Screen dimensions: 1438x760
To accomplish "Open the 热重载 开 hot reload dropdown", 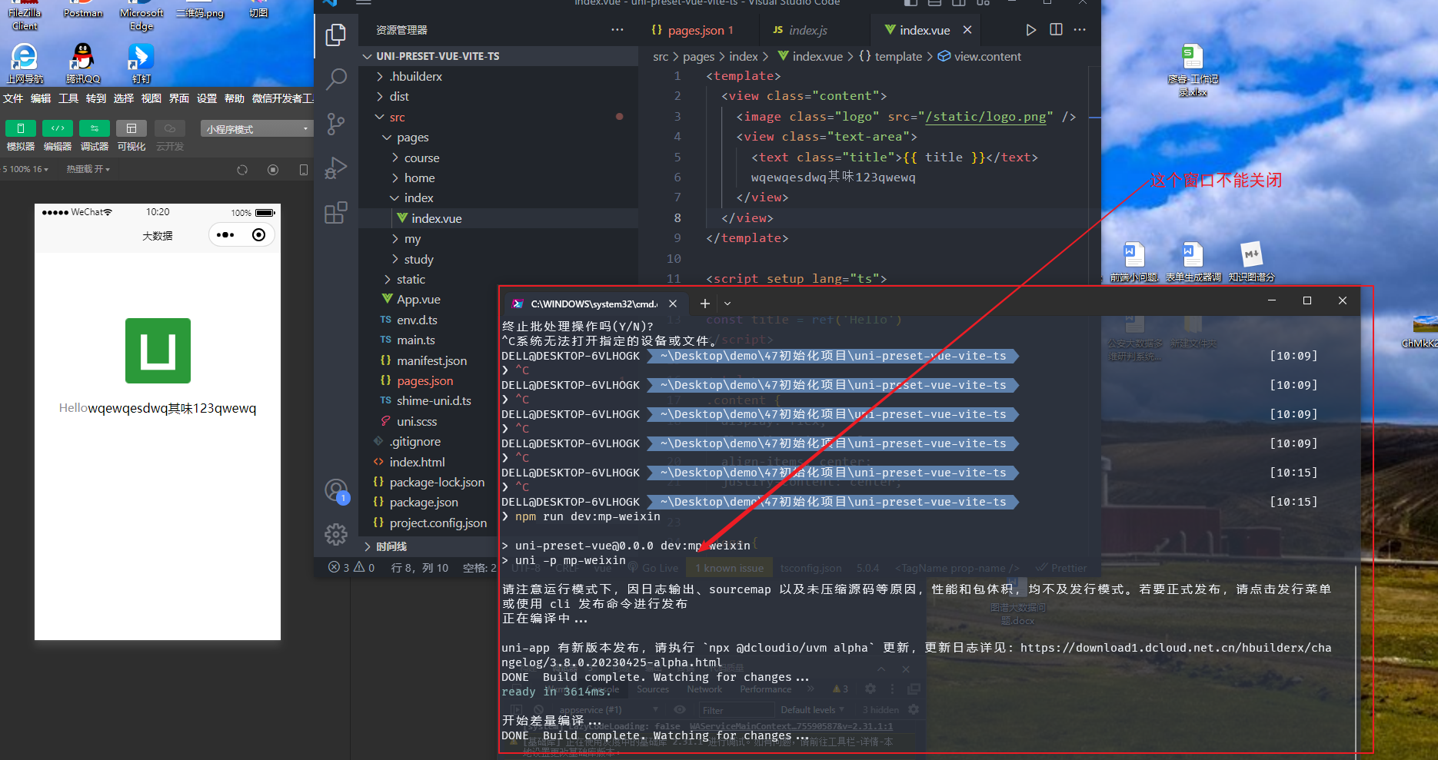I will tap(88, 169).
